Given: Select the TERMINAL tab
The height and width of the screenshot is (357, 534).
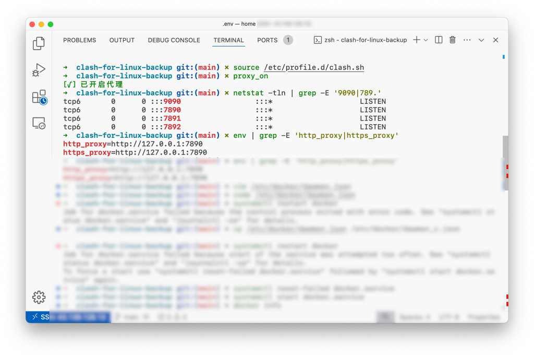Looking at the screenshot, I should [x=228, y=40].
